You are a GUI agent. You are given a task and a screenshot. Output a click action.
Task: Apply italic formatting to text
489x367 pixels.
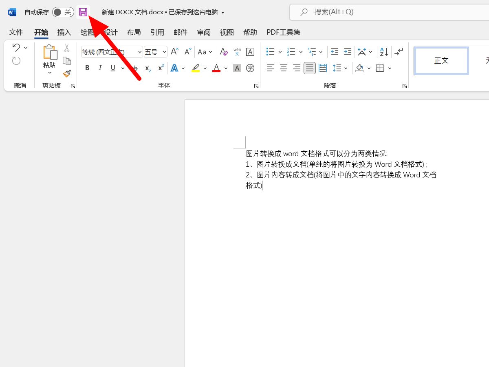[100, 68]
